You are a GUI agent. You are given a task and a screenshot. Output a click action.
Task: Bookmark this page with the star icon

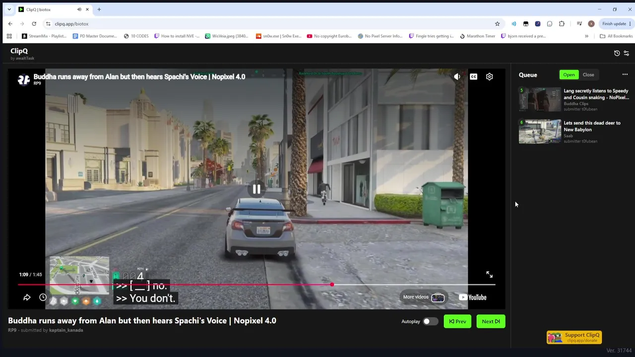click(x=497, y=24)
